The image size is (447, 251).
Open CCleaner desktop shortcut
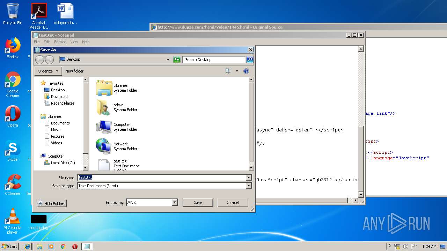pos(13,185)
